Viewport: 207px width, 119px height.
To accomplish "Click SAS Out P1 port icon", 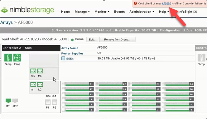I will [48, 102].
